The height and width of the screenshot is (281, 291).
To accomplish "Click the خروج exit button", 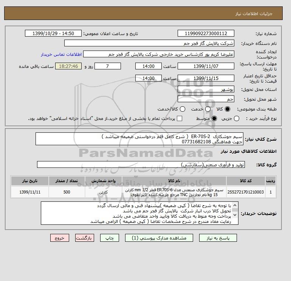I will pyautogui.click(x=60, y=238).
